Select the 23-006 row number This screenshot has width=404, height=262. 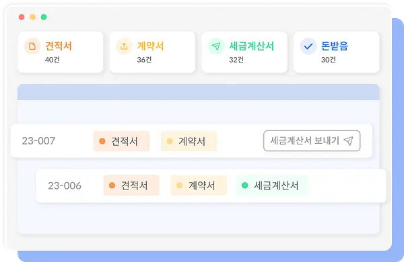pos(65,185)
